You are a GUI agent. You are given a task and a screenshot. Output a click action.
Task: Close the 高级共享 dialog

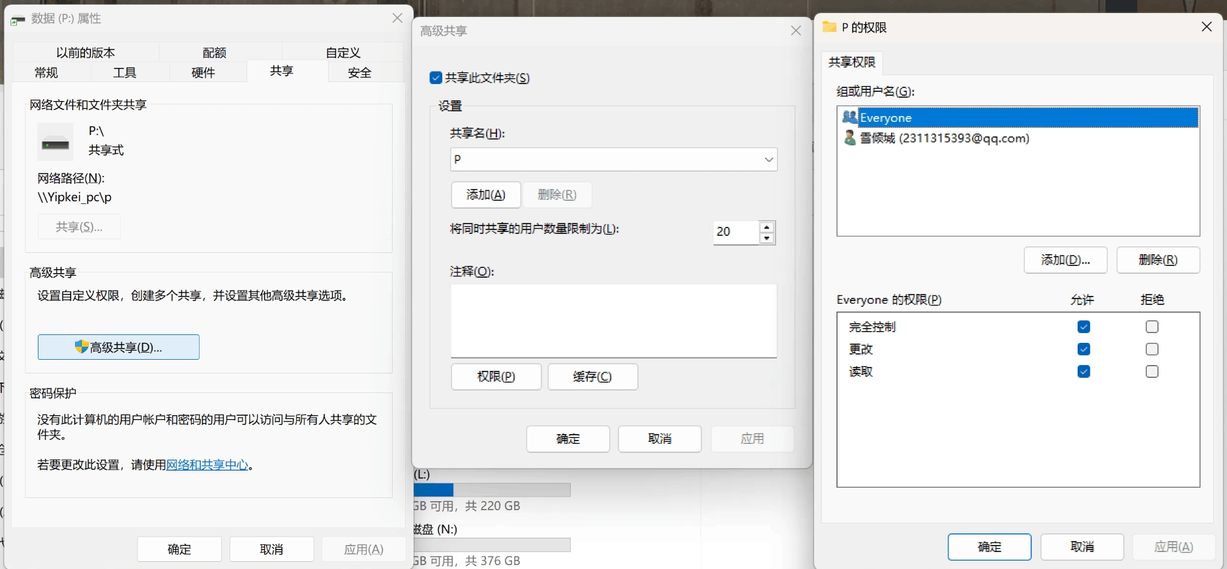(796, 31)
